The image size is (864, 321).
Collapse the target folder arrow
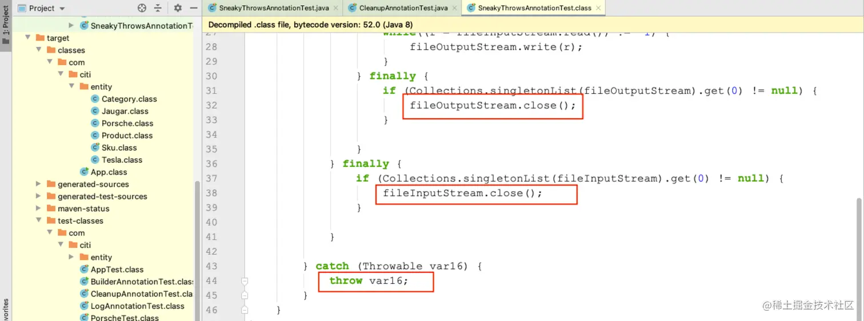[27, 38]
